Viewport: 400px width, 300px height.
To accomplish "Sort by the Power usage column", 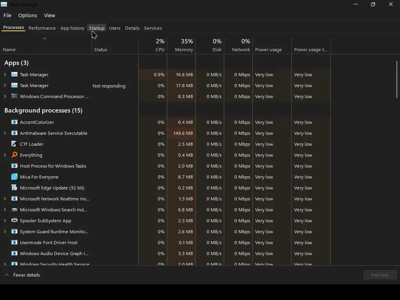I will click(x=272, y=46).
